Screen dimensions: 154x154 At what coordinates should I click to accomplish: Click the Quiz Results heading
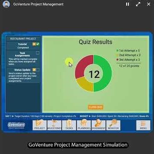click(95, 42)
